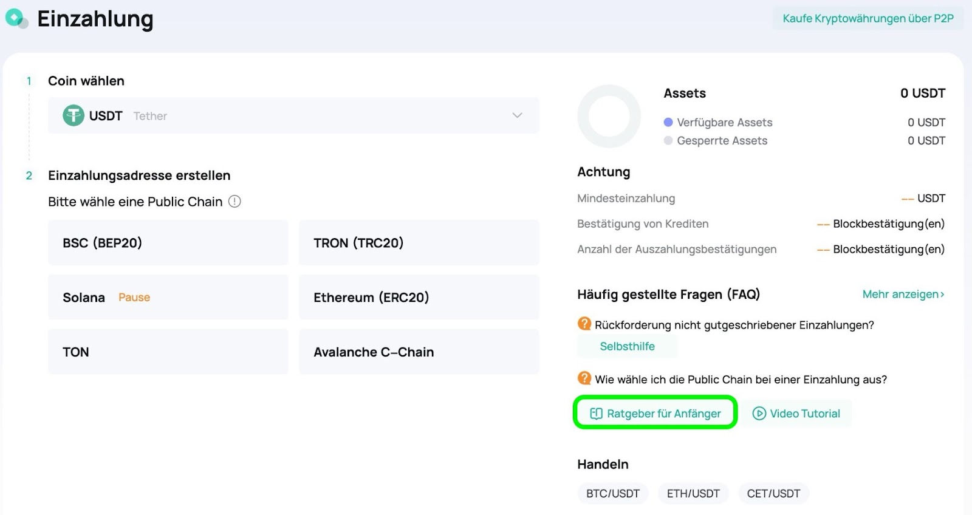
Task: Click Häufig gestellte Fragen (FAQ) heading
Action: (x=668, y=295)
